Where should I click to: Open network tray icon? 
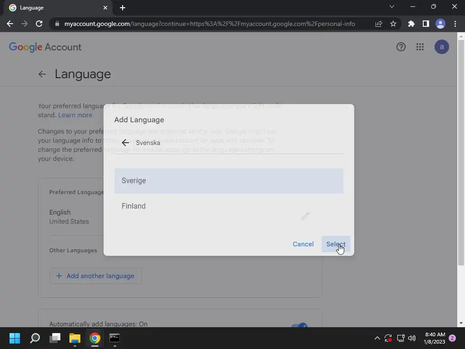point(401,338)
